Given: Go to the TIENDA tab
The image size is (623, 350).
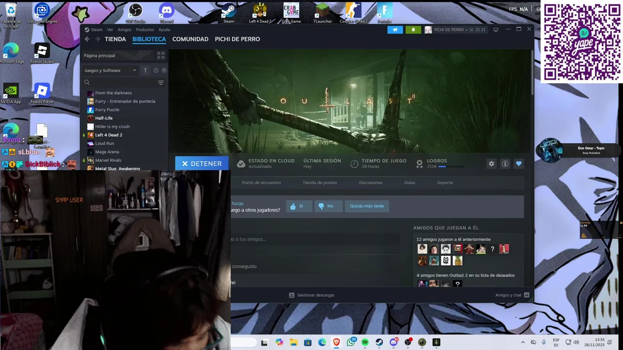Looking at the screenshot, I should tap(115, 39).
